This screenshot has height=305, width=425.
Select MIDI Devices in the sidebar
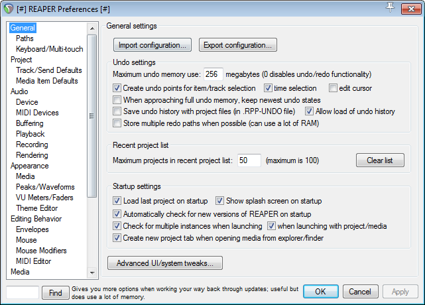[37, 113]
